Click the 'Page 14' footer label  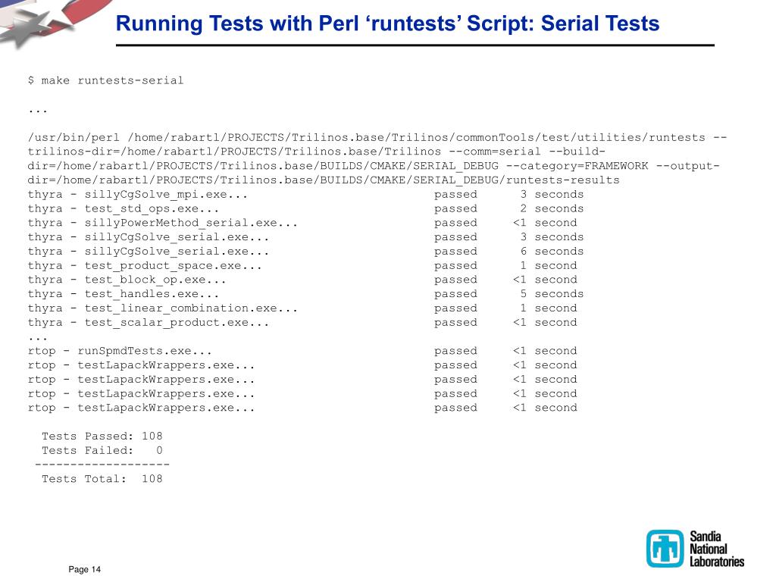point(85,569)
